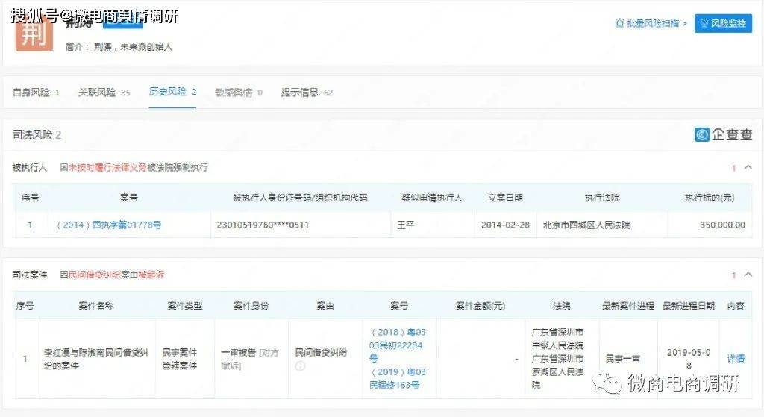Screen dimensions: 764x417
Task: Open case link (2014)西执字第01778号
Action: point(109,225)
